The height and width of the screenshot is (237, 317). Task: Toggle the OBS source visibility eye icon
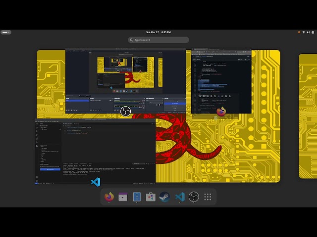click(110, 101)
